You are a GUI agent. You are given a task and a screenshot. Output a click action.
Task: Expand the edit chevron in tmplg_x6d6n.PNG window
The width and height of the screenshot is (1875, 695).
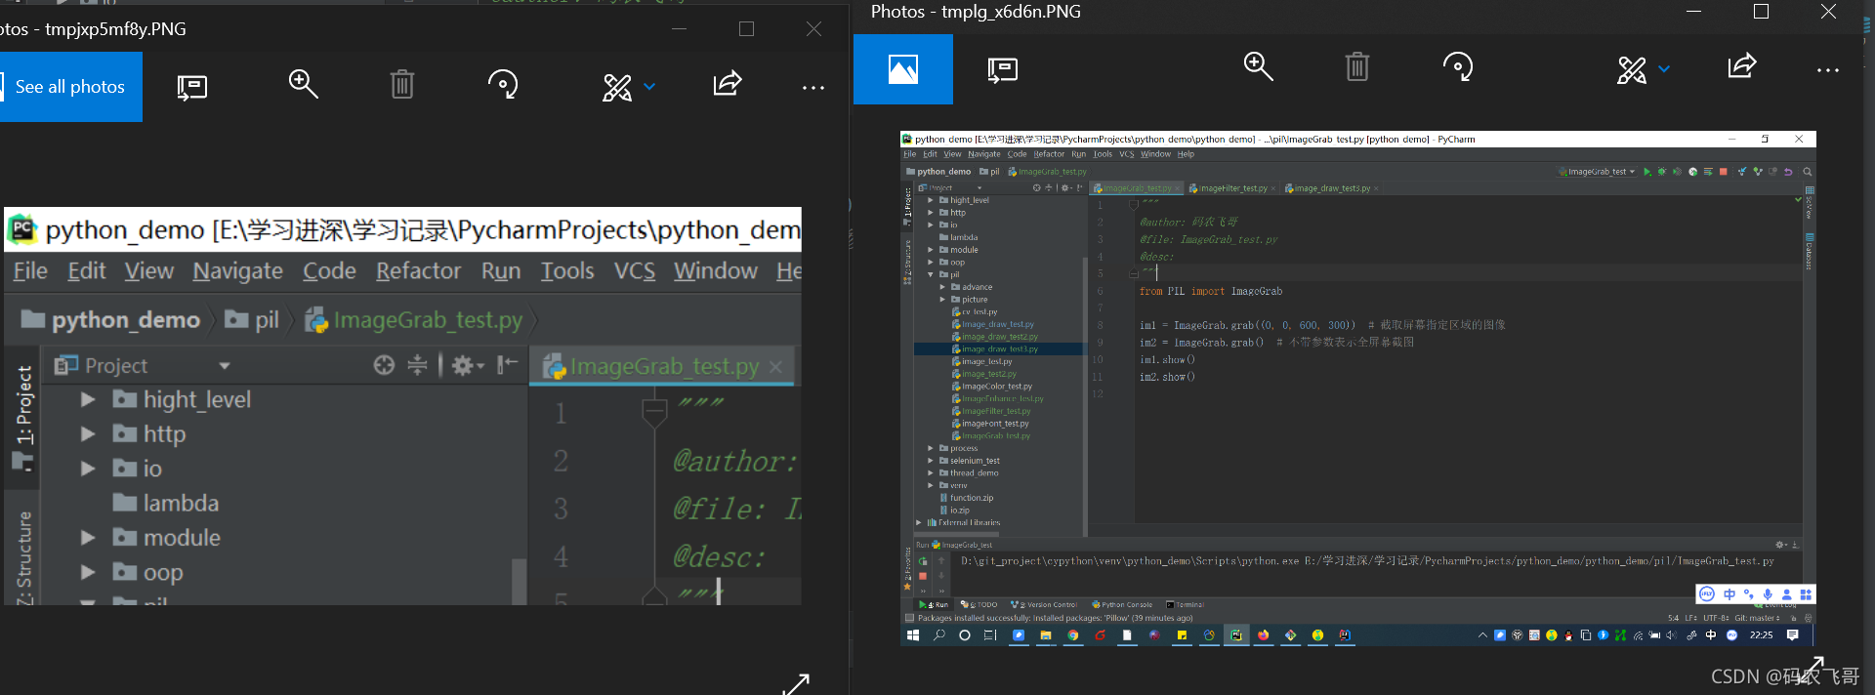point(1664,69)
